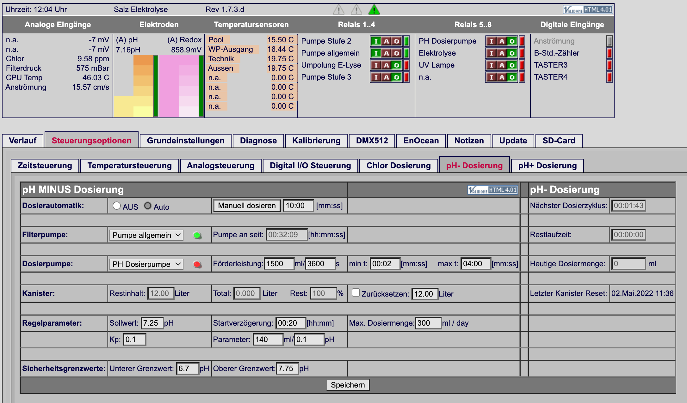
Task: Tick the Zurücksetzen checkbox for Kanister
Action: pos(356,293)
